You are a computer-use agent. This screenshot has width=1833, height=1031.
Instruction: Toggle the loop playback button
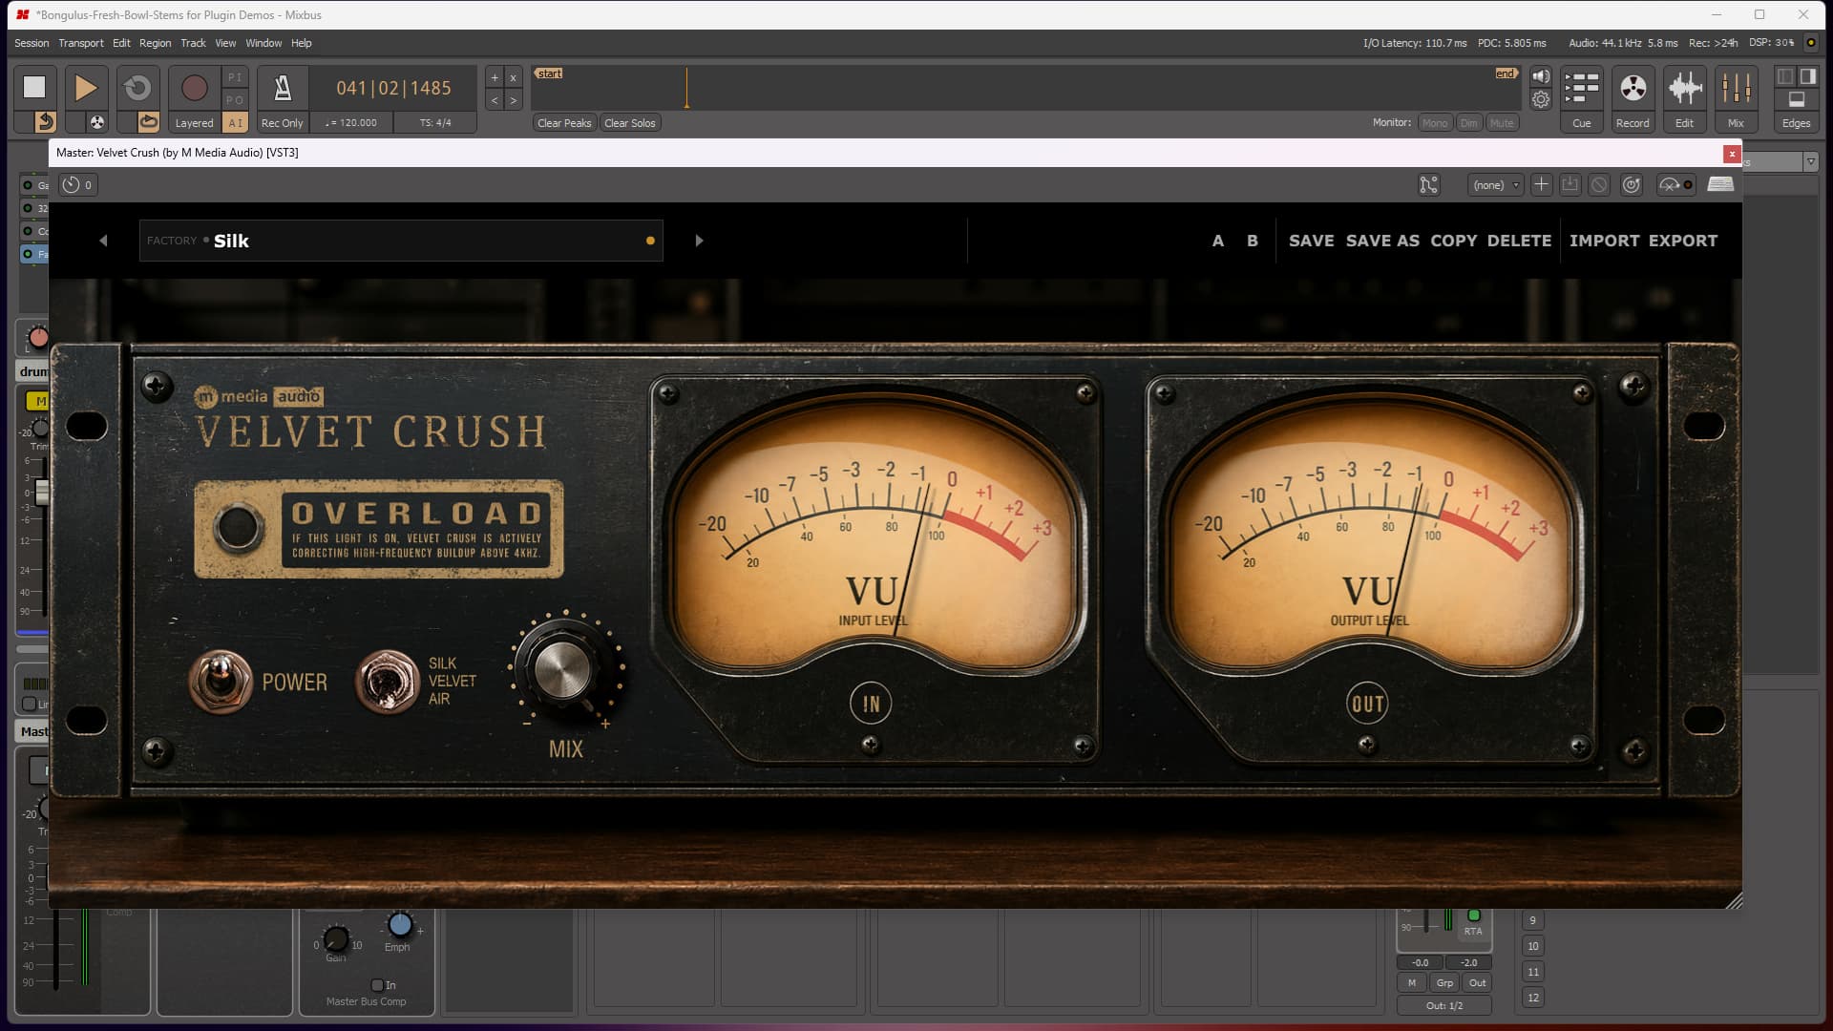coord(137,88)
